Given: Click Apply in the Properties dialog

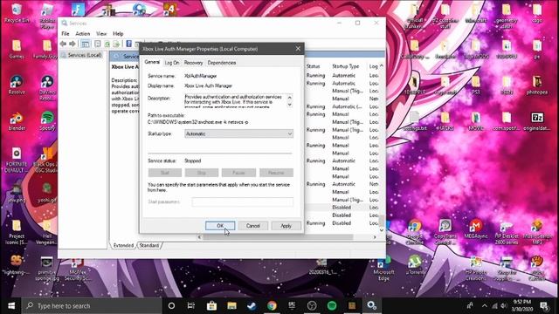Looking at the screenshot, I should coord(286,226).
